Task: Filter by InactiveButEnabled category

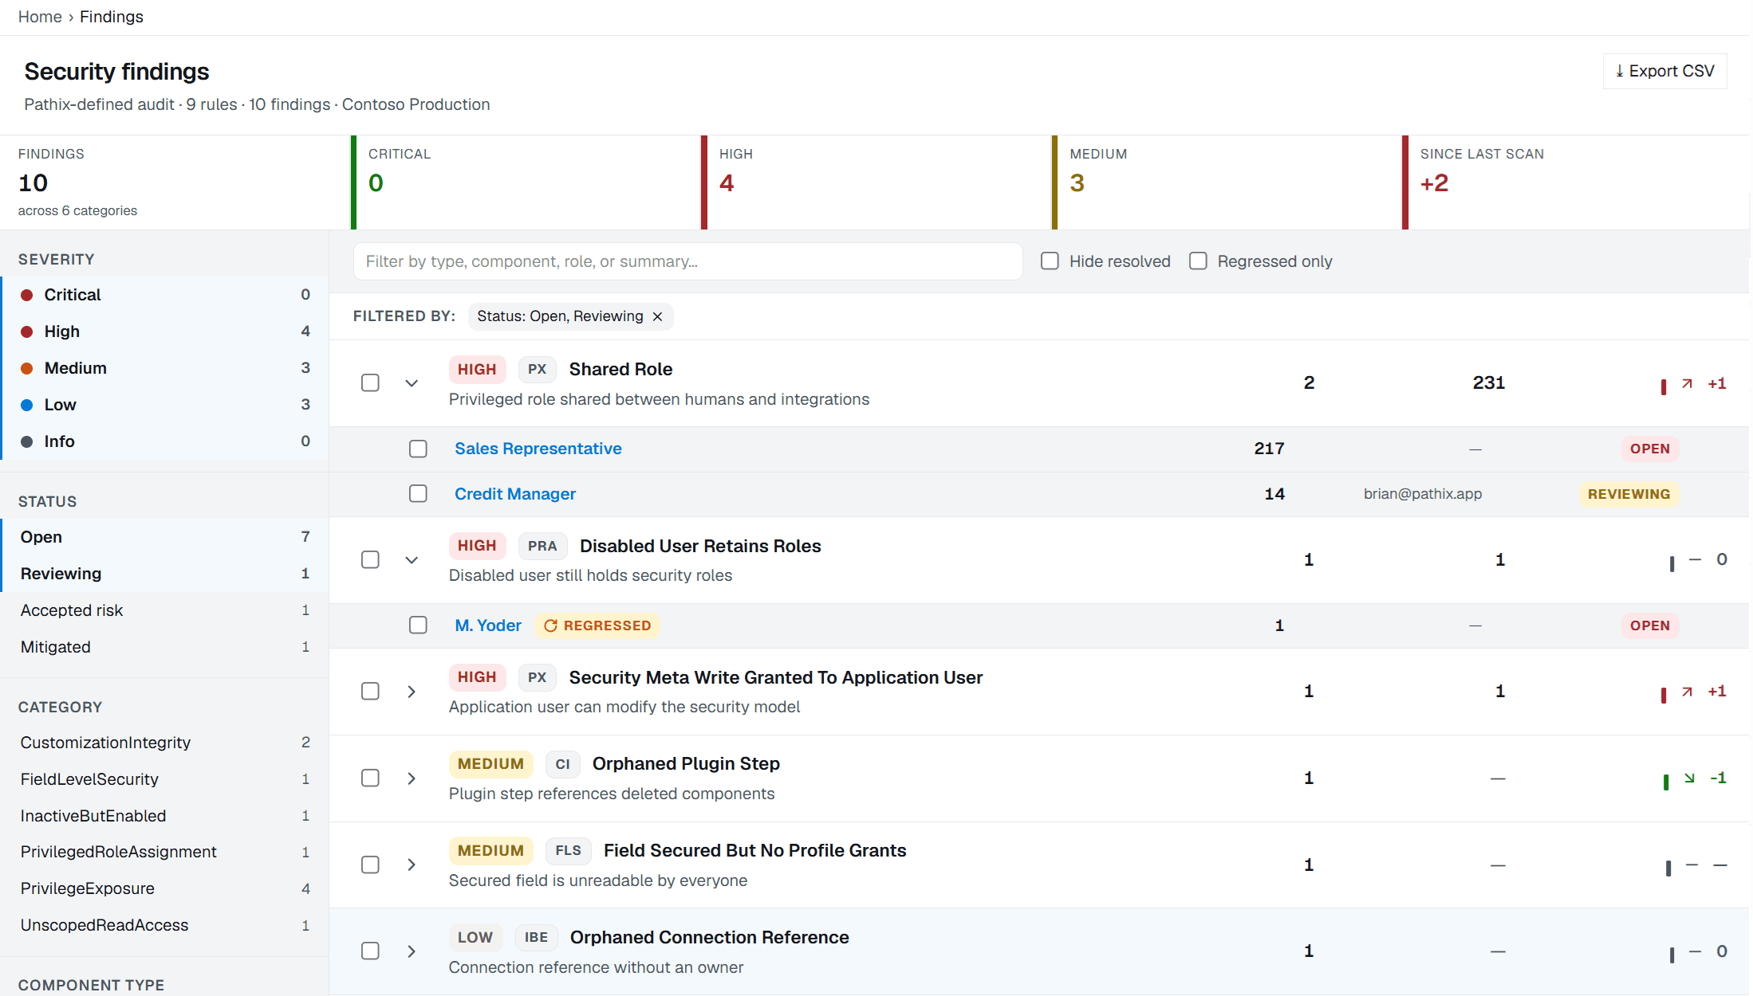Action: [x=165, y=816]
